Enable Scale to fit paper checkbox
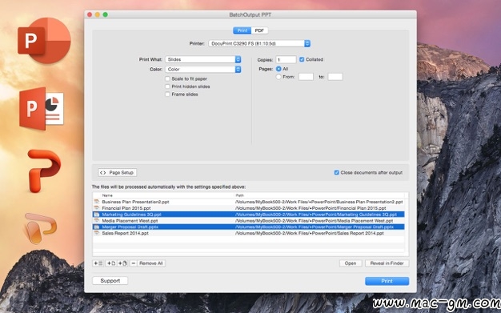 tap(167, 78)
